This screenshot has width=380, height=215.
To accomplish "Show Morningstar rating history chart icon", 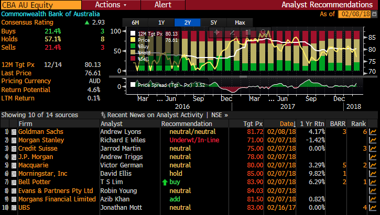I will tap(373, 174).
